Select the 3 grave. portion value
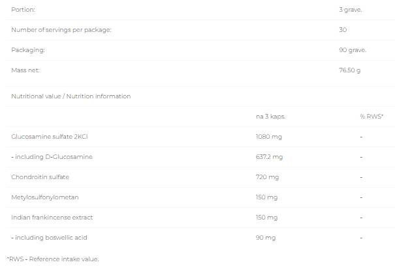 [x=351, y=10]
